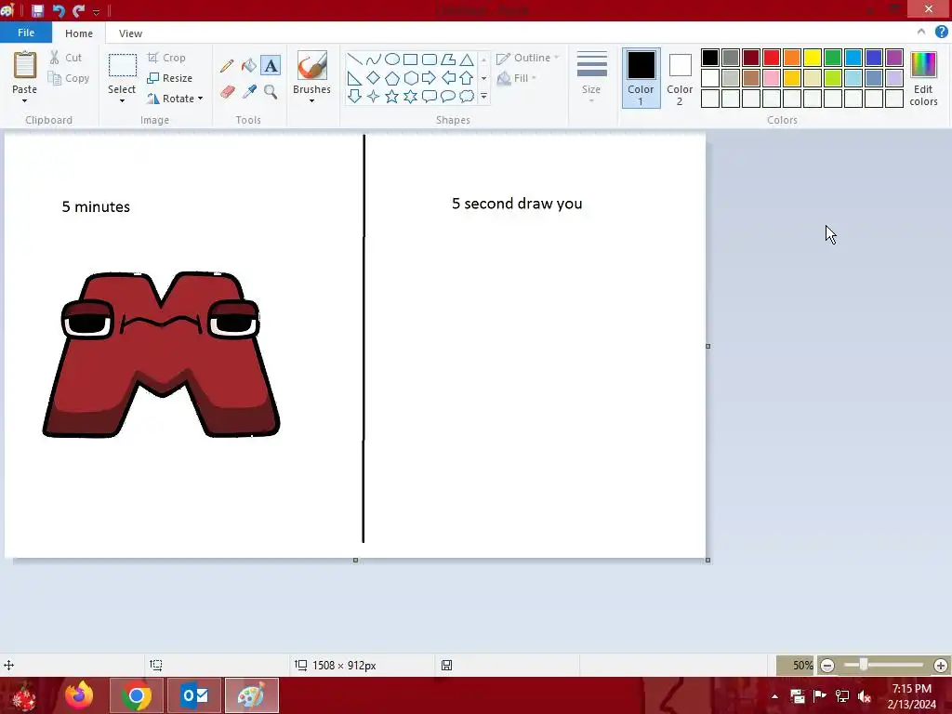The height and width of the screenshot is (714, 952).
Task: Open Paint Help question mark
Action: [941, 33]
